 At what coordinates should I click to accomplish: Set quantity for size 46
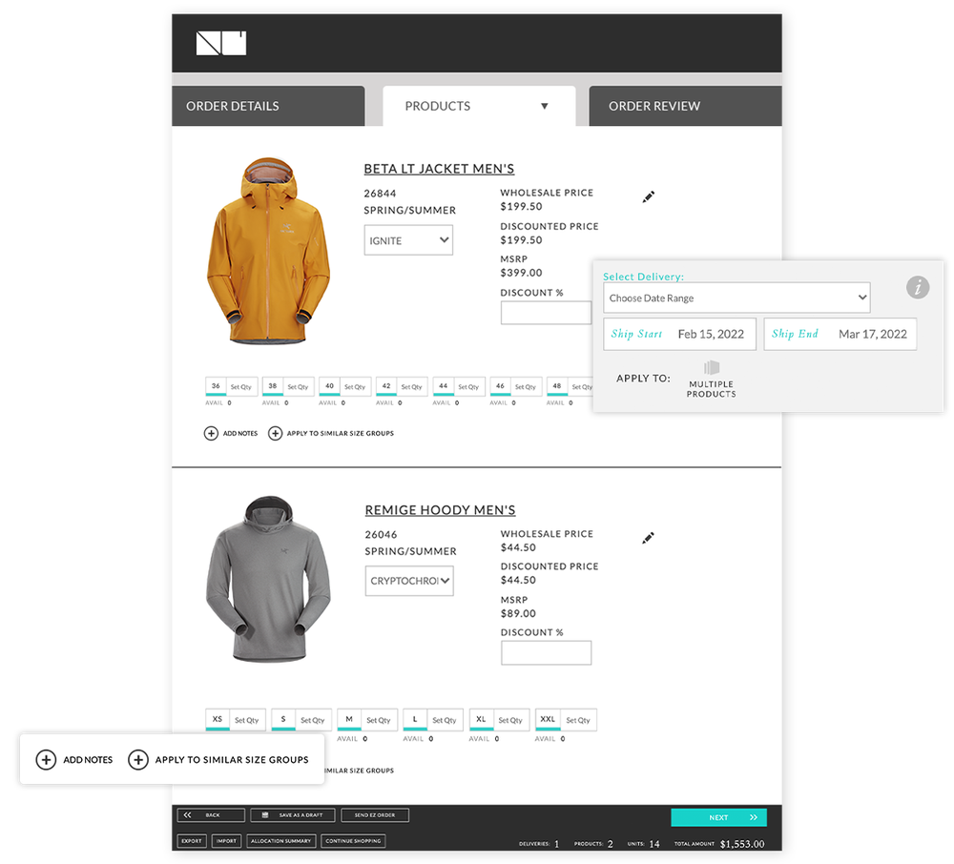tap(526, 387)
